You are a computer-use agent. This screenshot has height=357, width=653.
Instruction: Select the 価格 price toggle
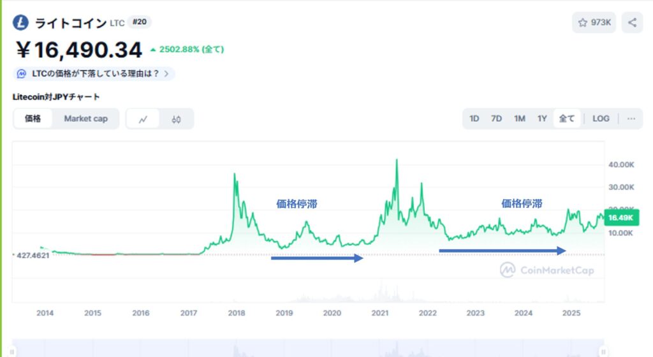pyautogui.click(x=33, y=119)
